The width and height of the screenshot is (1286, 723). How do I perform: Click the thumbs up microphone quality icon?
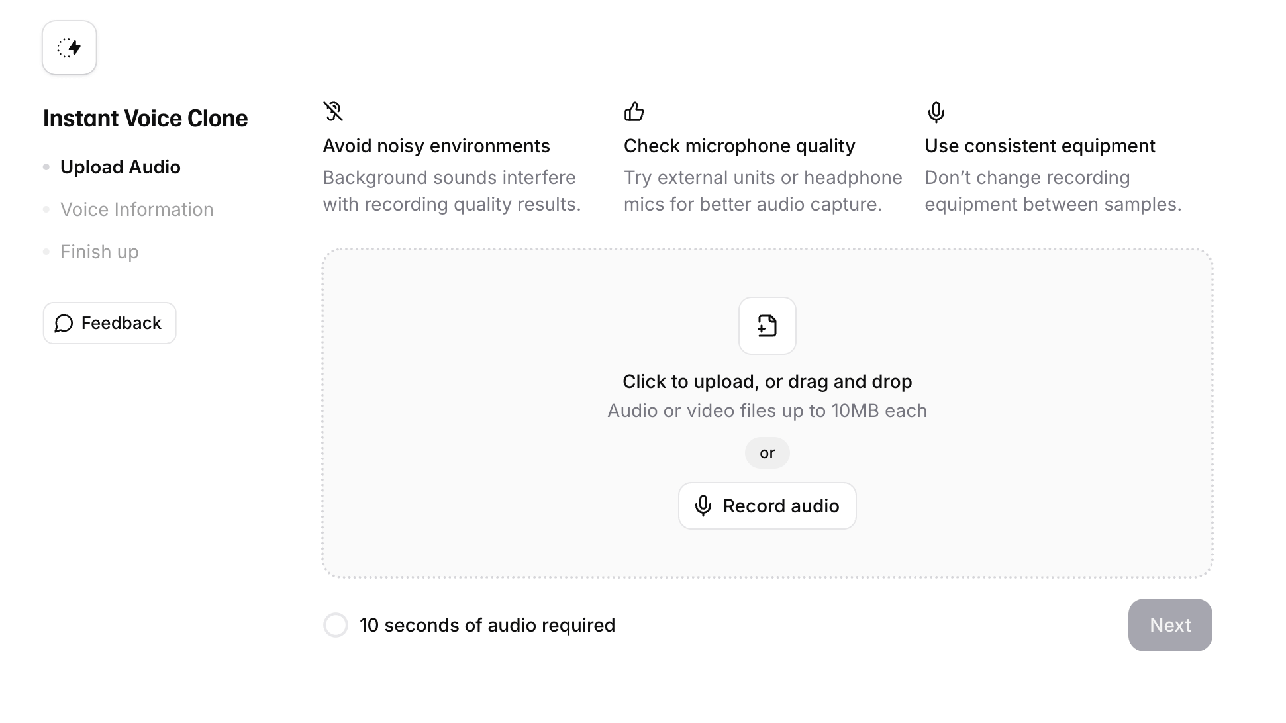(x=634, y=111)
